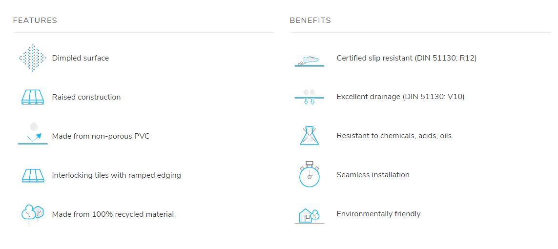Select 'Excellent drainage (DIN 51130: V10)' text
This screenshot has height=249, width=558.
(400, 97)
